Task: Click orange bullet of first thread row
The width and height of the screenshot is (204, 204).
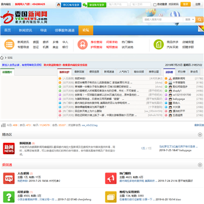Action: 60,78
